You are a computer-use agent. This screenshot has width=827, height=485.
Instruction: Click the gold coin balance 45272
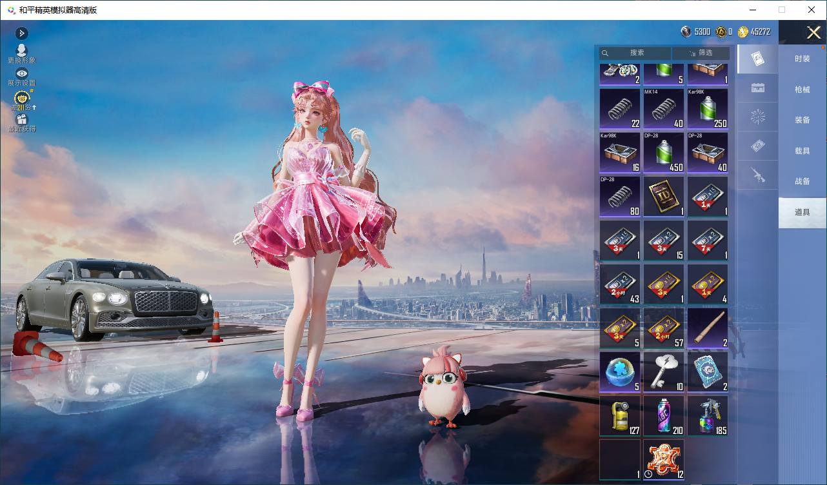tap(754, 32)
